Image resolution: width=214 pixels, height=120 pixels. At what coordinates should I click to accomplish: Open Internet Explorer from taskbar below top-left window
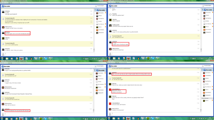click(17, 59)
